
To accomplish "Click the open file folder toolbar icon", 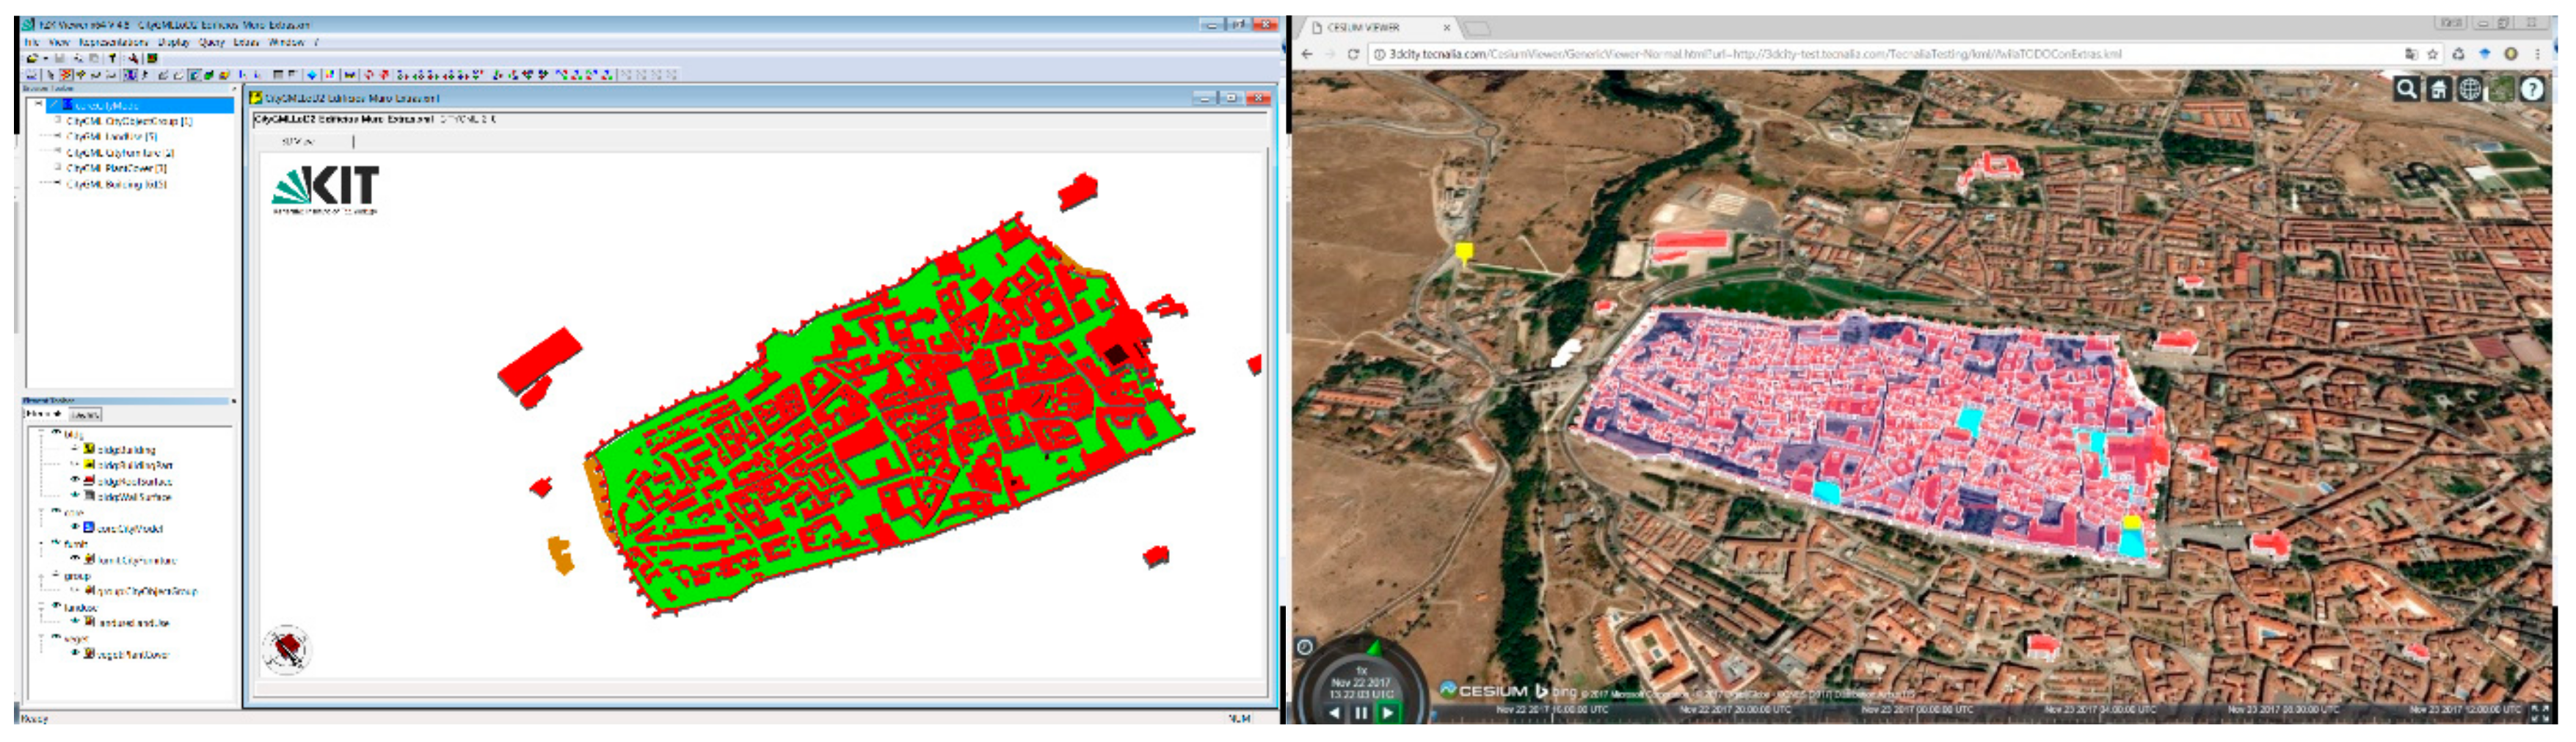I will click(32, 59).
